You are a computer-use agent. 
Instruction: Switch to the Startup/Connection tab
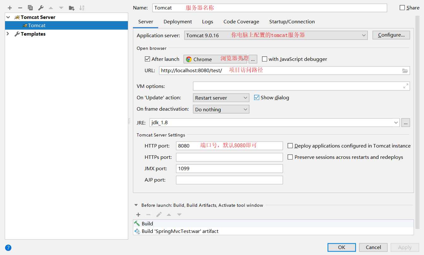coord(292,22)
